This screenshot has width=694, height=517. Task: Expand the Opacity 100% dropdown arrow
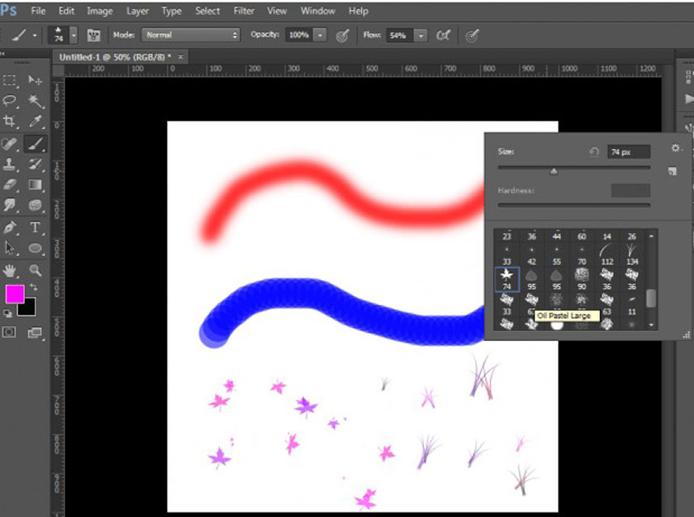(319, 36)
